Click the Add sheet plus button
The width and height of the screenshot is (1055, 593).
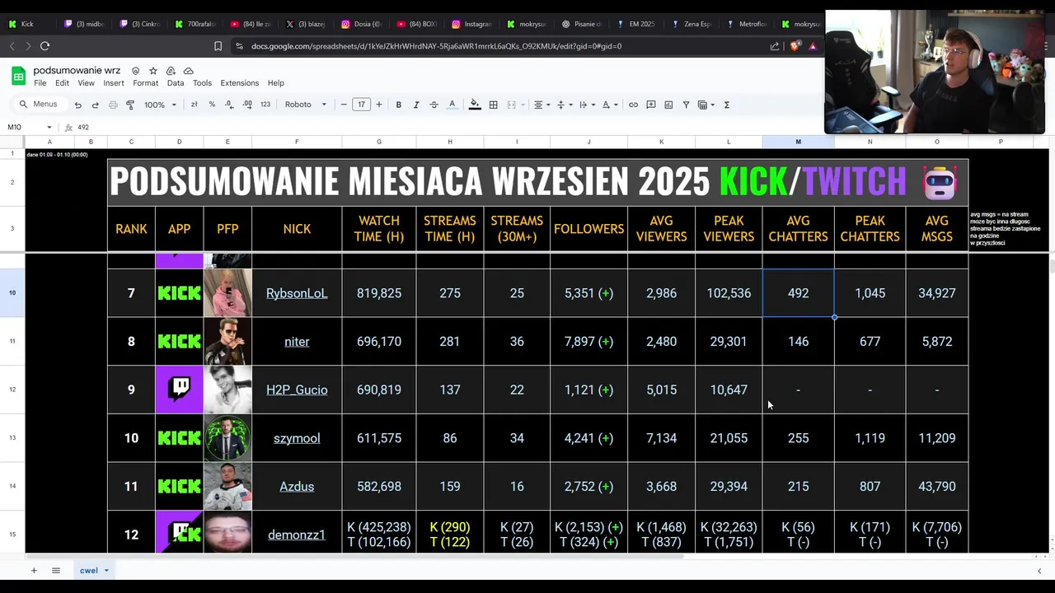coord(34,570)
